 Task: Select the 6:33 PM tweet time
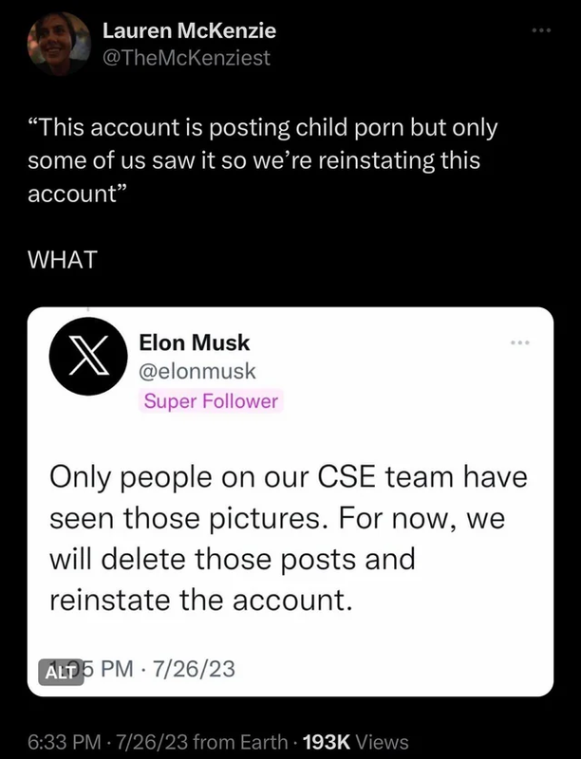[x=65, y=742]
